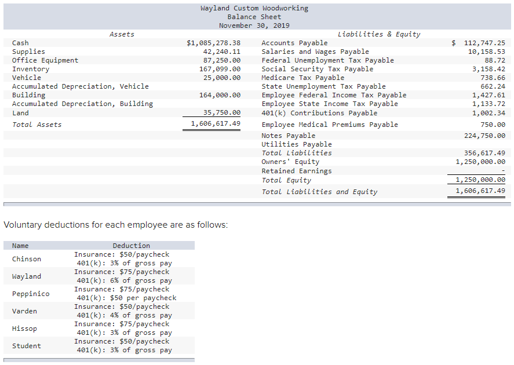
Task: Click the 'Total Liabilities and Equity' label
Action: coord(319,192)
